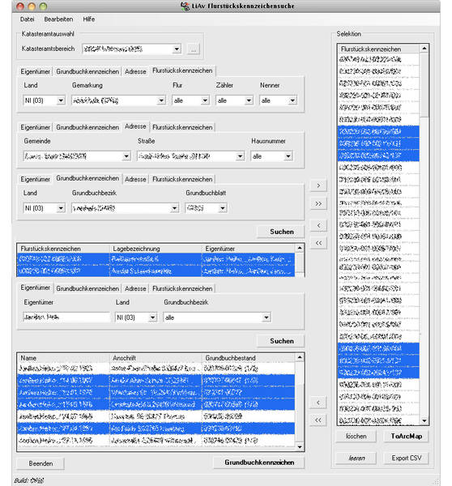Open the Hausnummer dropdown
This screenshot has height=486, width=452.
click(288, 156)
